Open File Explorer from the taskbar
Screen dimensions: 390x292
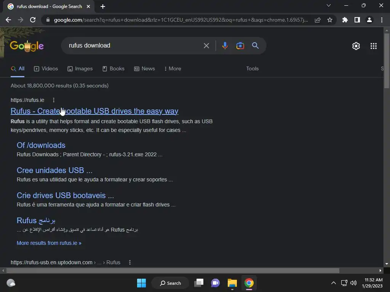232,283
